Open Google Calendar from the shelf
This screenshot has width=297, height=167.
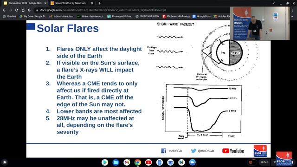coord(170,162)
